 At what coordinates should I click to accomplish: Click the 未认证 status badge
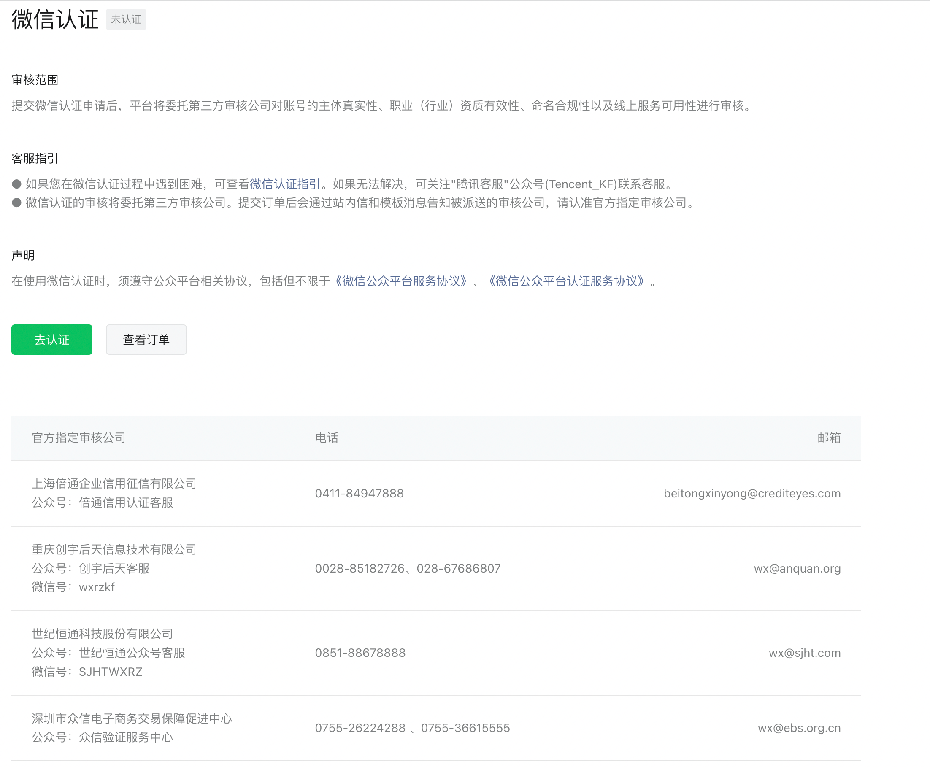pos(126,19)
